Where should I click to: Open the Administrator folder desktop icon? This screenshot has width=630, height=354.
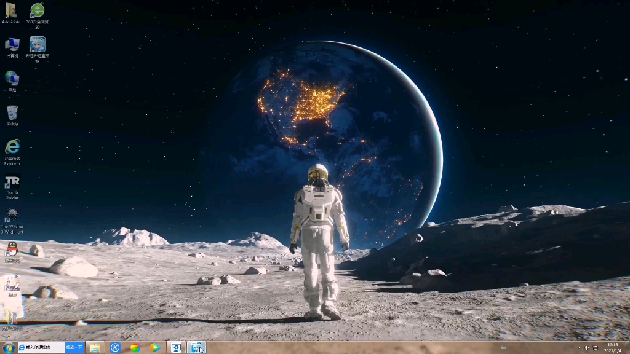[12, 13]
